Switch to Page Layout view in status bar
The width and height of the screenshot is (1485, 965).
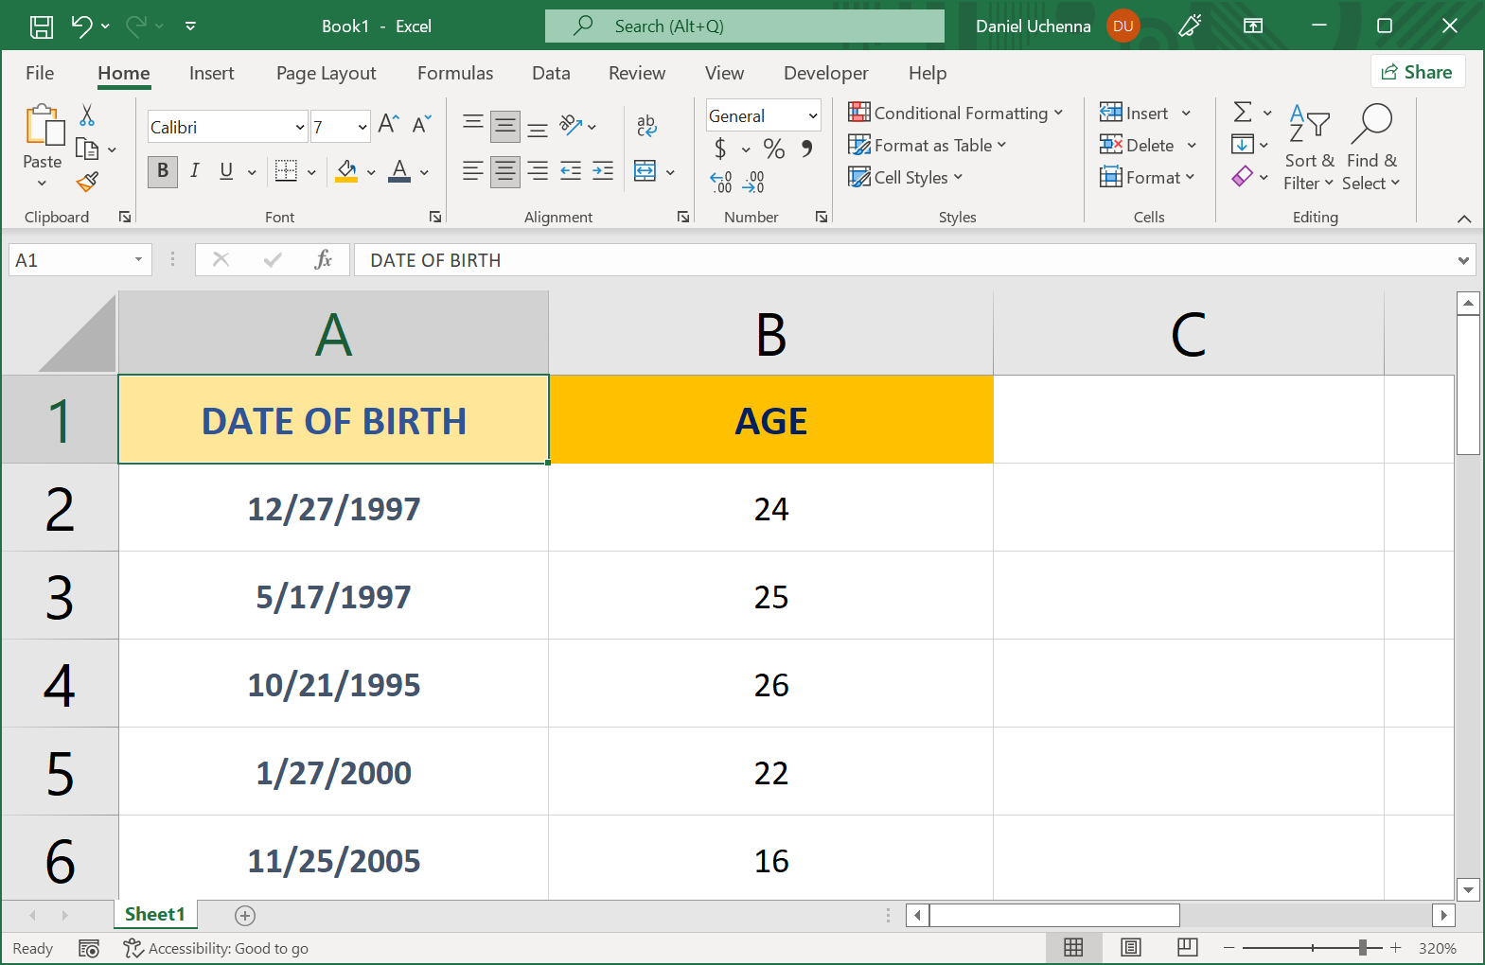point(1130,947)
